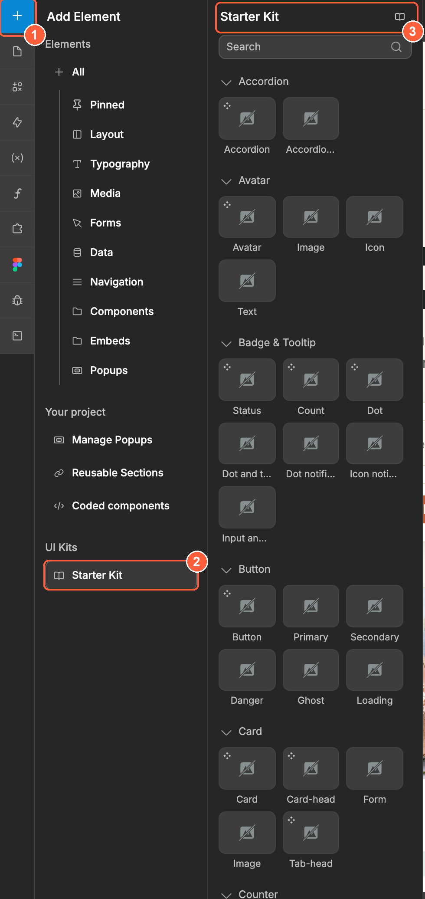Select the Input an... badge element

(247, 507)
